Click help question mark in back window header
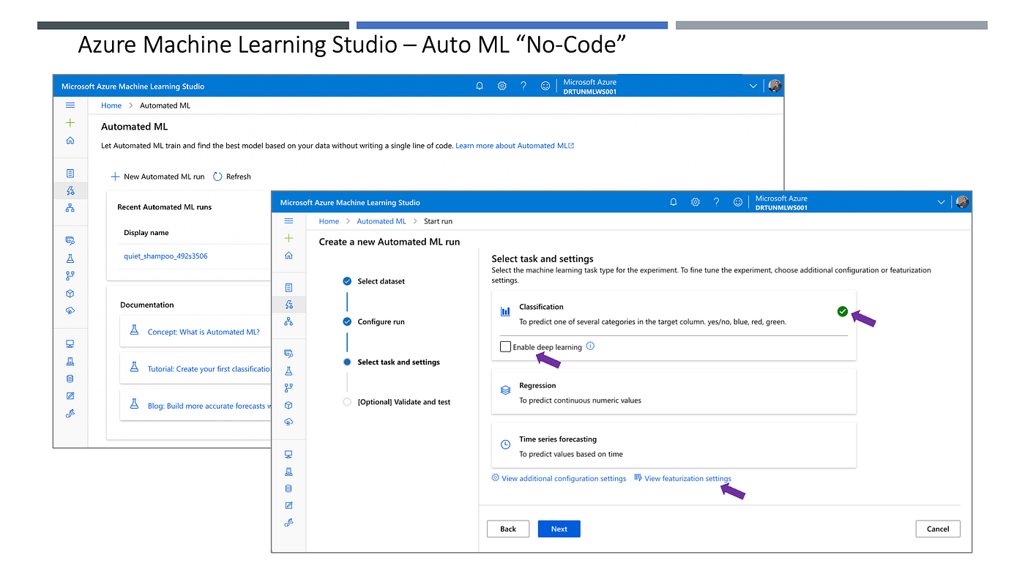This screenshot has height=577, width=1025. coord(523,86)
